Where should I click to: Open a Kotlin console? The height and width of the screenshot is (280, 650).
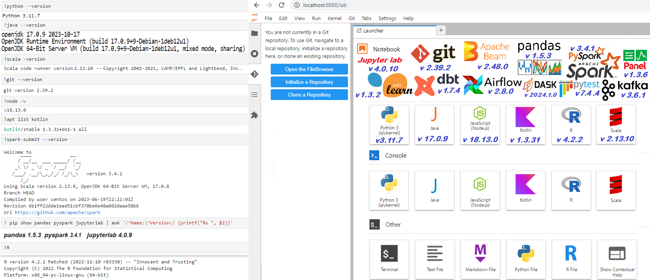point(526,191)
